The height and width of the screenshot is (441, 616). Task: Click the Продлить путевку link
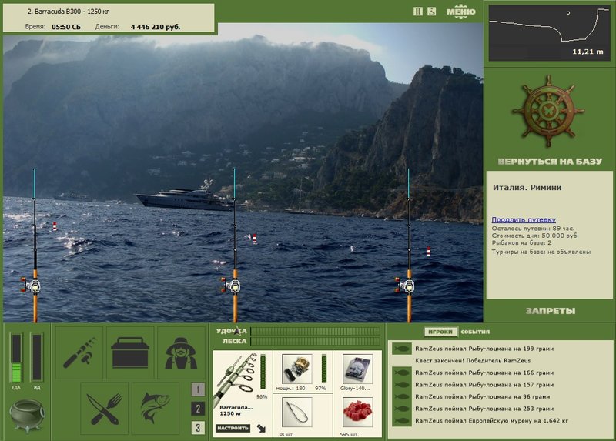pyautogui.click(x=524, y=219)
